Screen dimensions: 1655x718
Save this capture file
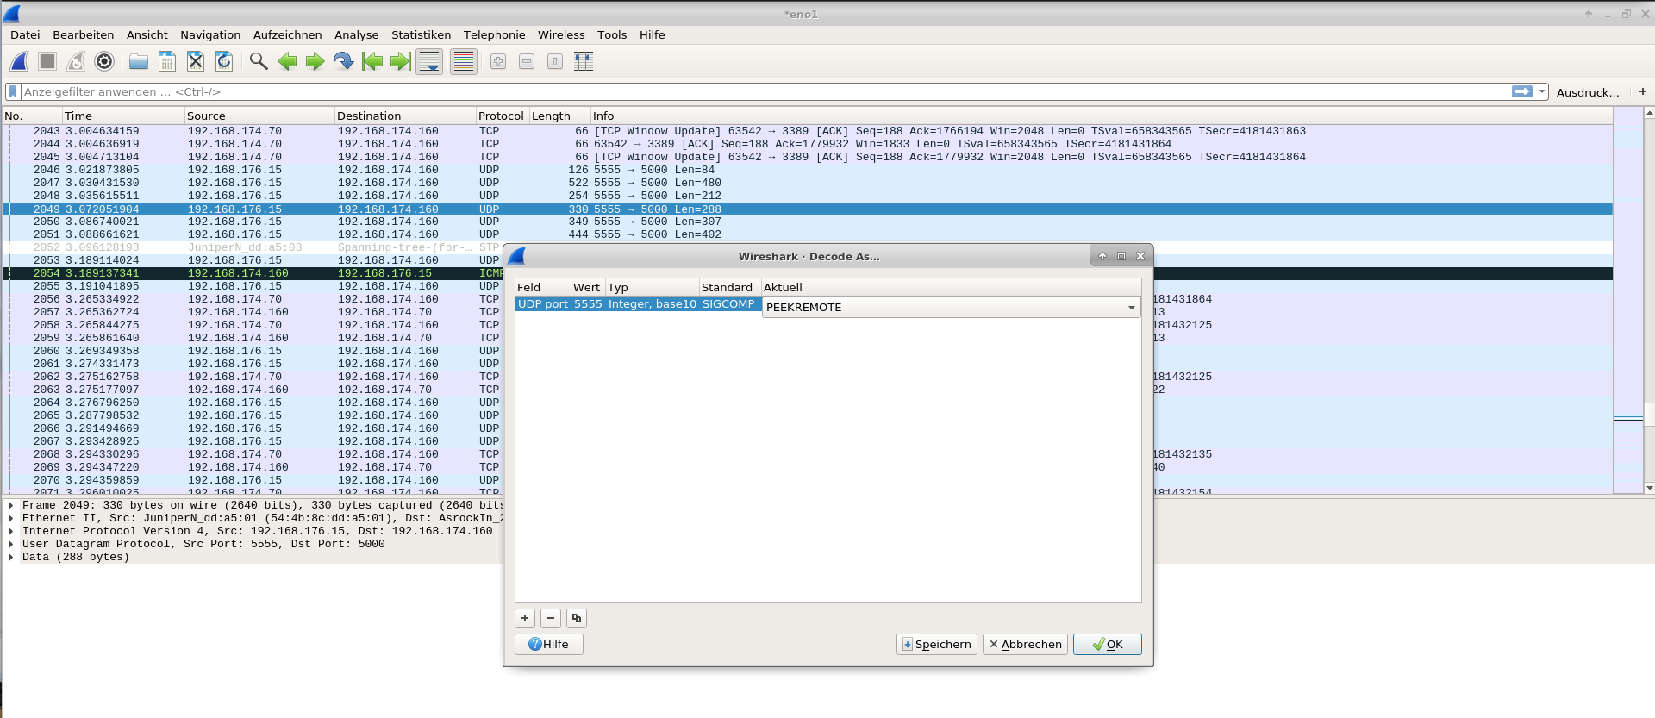click(167, 61)
